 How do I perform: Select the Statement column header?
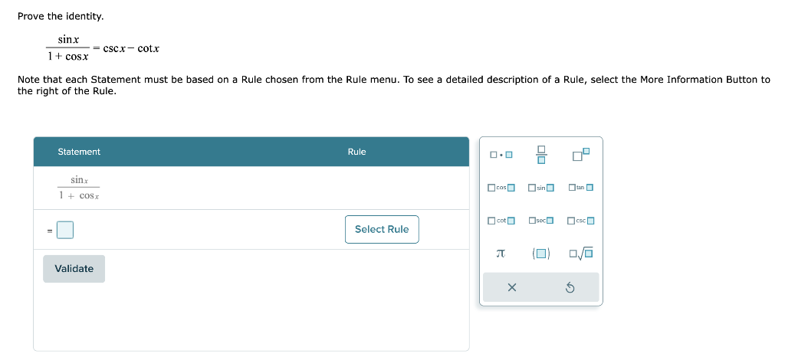click(79, 152)
